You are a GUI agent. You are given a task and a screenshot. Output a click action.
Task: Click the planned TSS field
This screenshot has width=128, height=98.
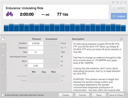[x=36, y=52]
